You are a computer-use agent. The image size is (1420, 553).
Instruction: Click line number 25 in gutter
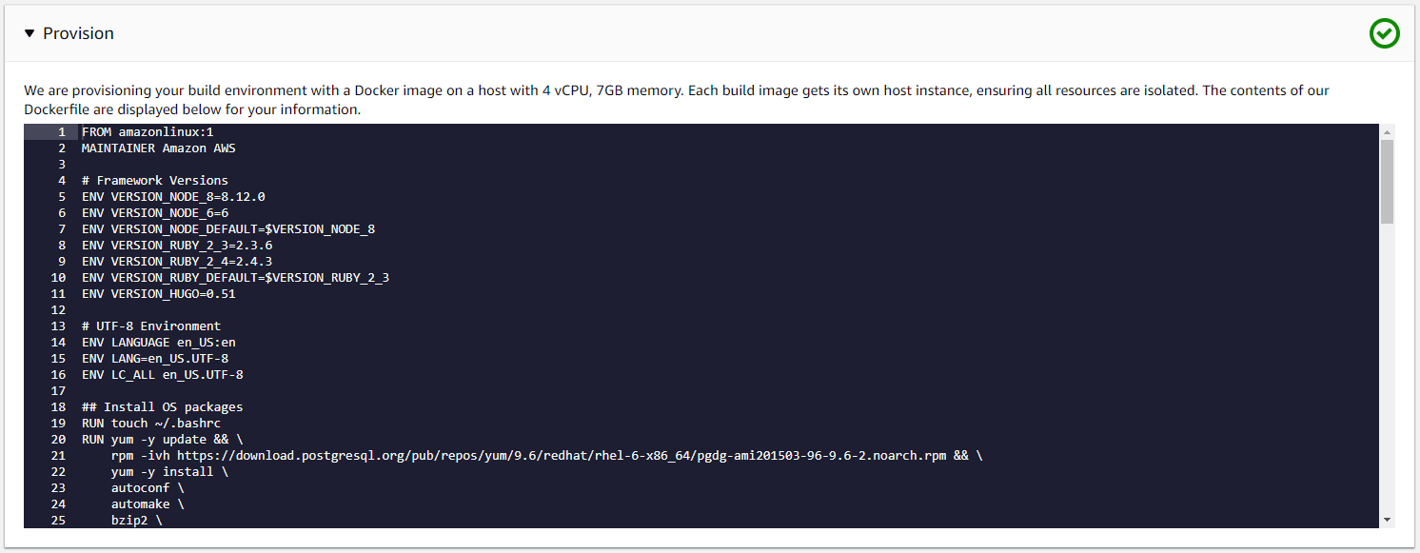[58, 521]
